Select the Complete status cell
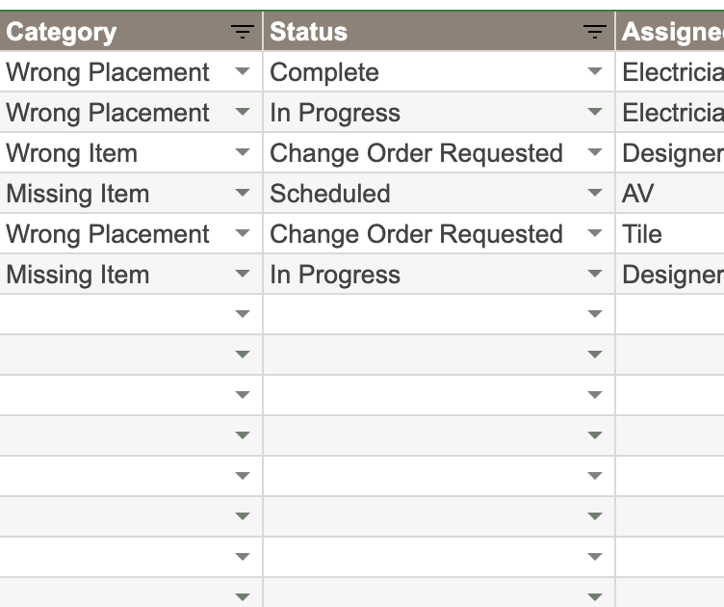724x607 pixels. 439,72
